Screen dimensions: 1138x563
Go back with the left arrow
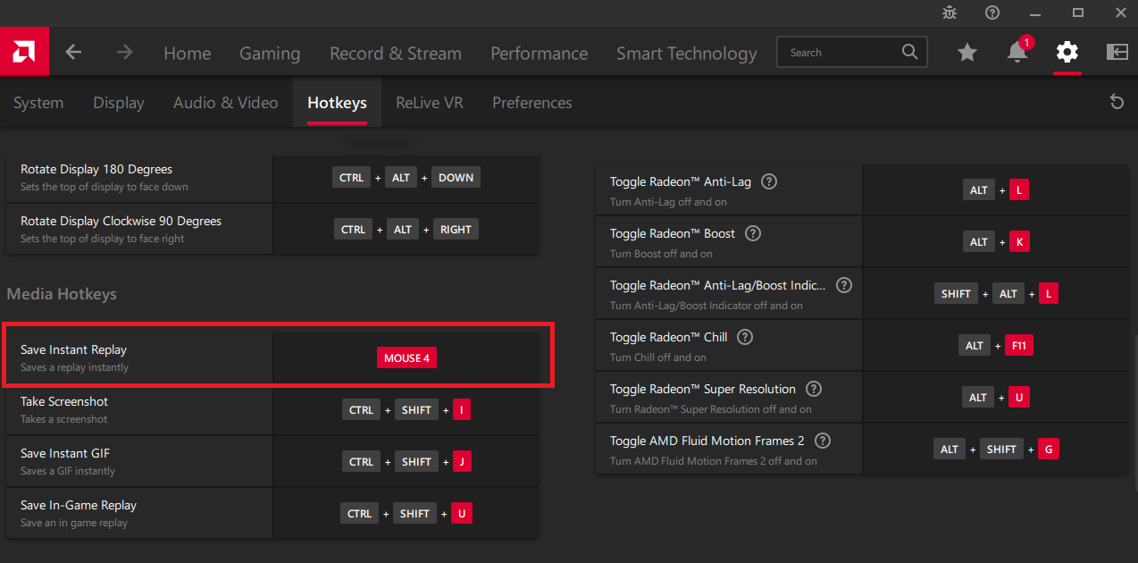pyautogui.click(x=73, y=53)
